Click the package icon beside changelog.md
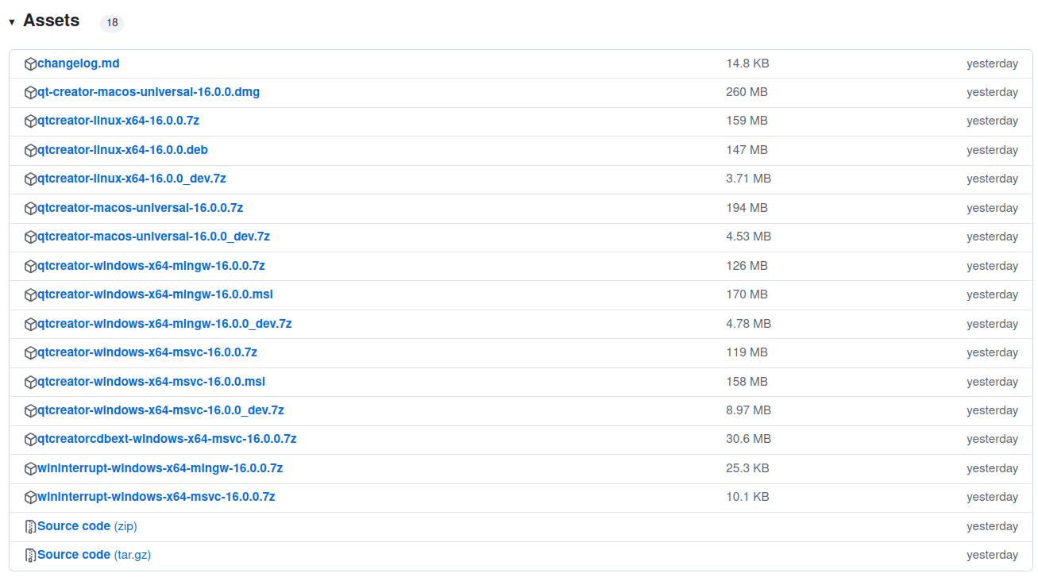 tap(30, 63)
